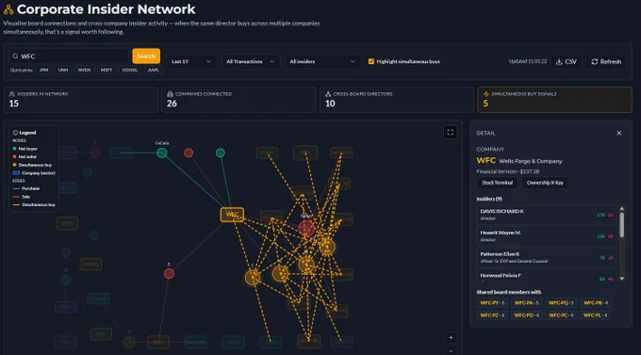Screen dimensions: 641x355
Task: Open shared board chip WFC-PR
Action: (596, 302)
